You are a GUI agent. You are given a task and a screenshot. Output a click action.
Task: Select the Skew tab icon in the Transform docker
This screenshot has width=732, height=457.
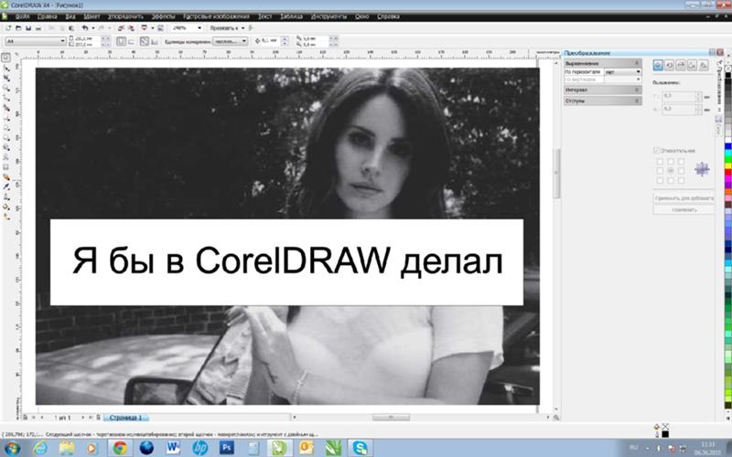[x=703, y=65]
